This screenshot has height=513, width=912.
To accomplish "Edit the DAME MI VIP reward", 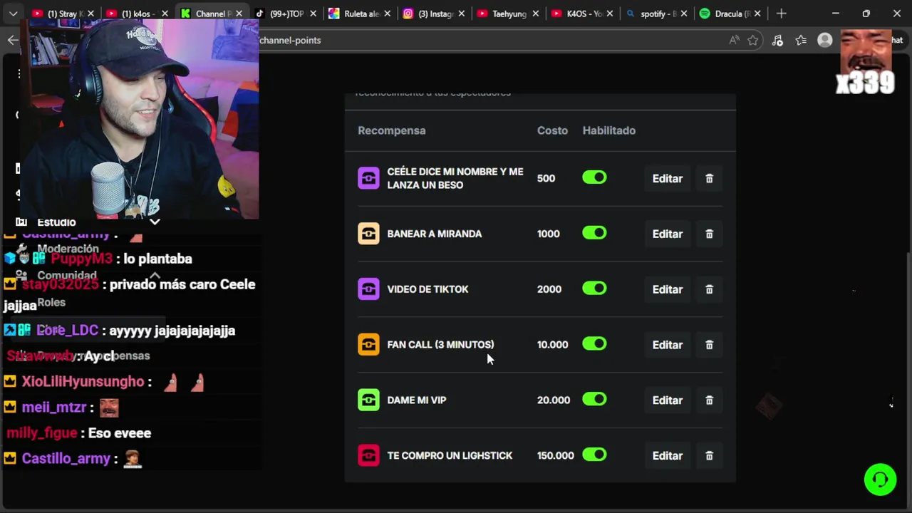I will point(668,400).
